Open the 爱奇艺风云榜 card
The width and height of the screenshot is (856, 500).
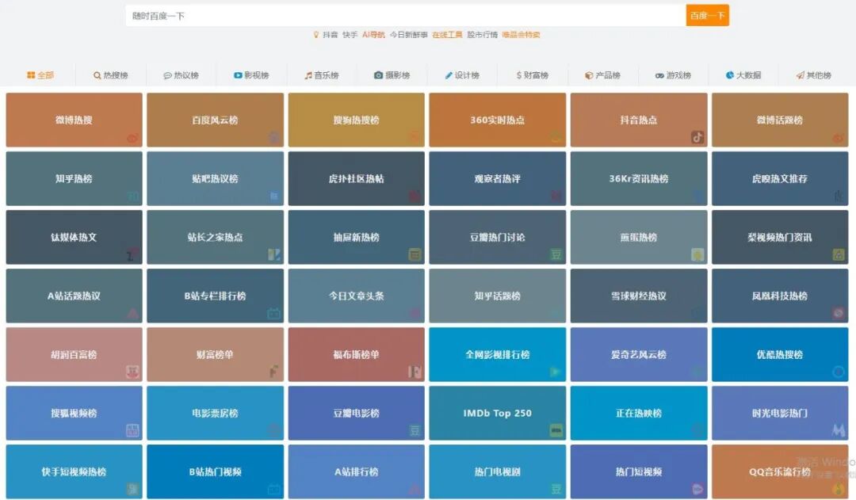pos(639,354)
